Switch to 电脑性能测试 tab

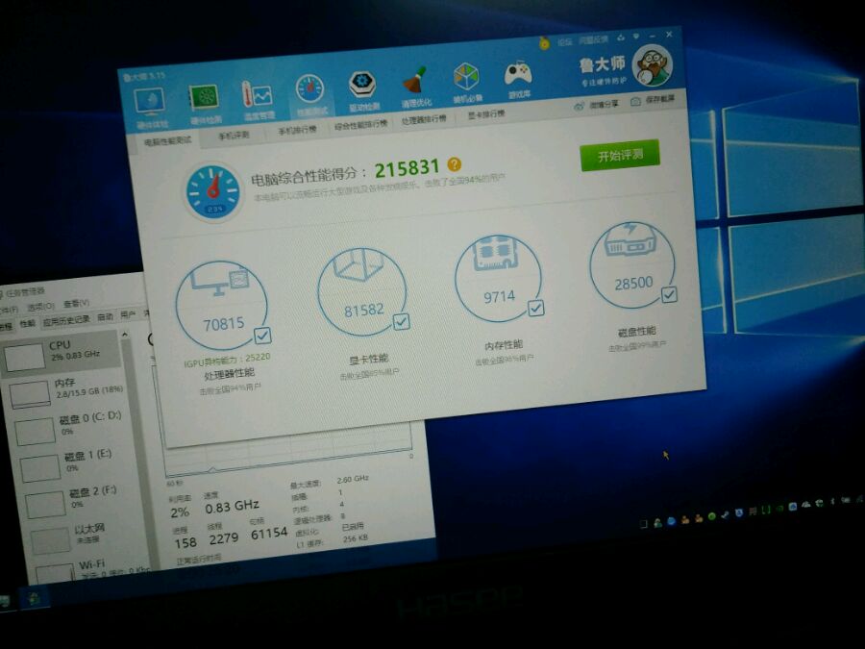[167, 141]
